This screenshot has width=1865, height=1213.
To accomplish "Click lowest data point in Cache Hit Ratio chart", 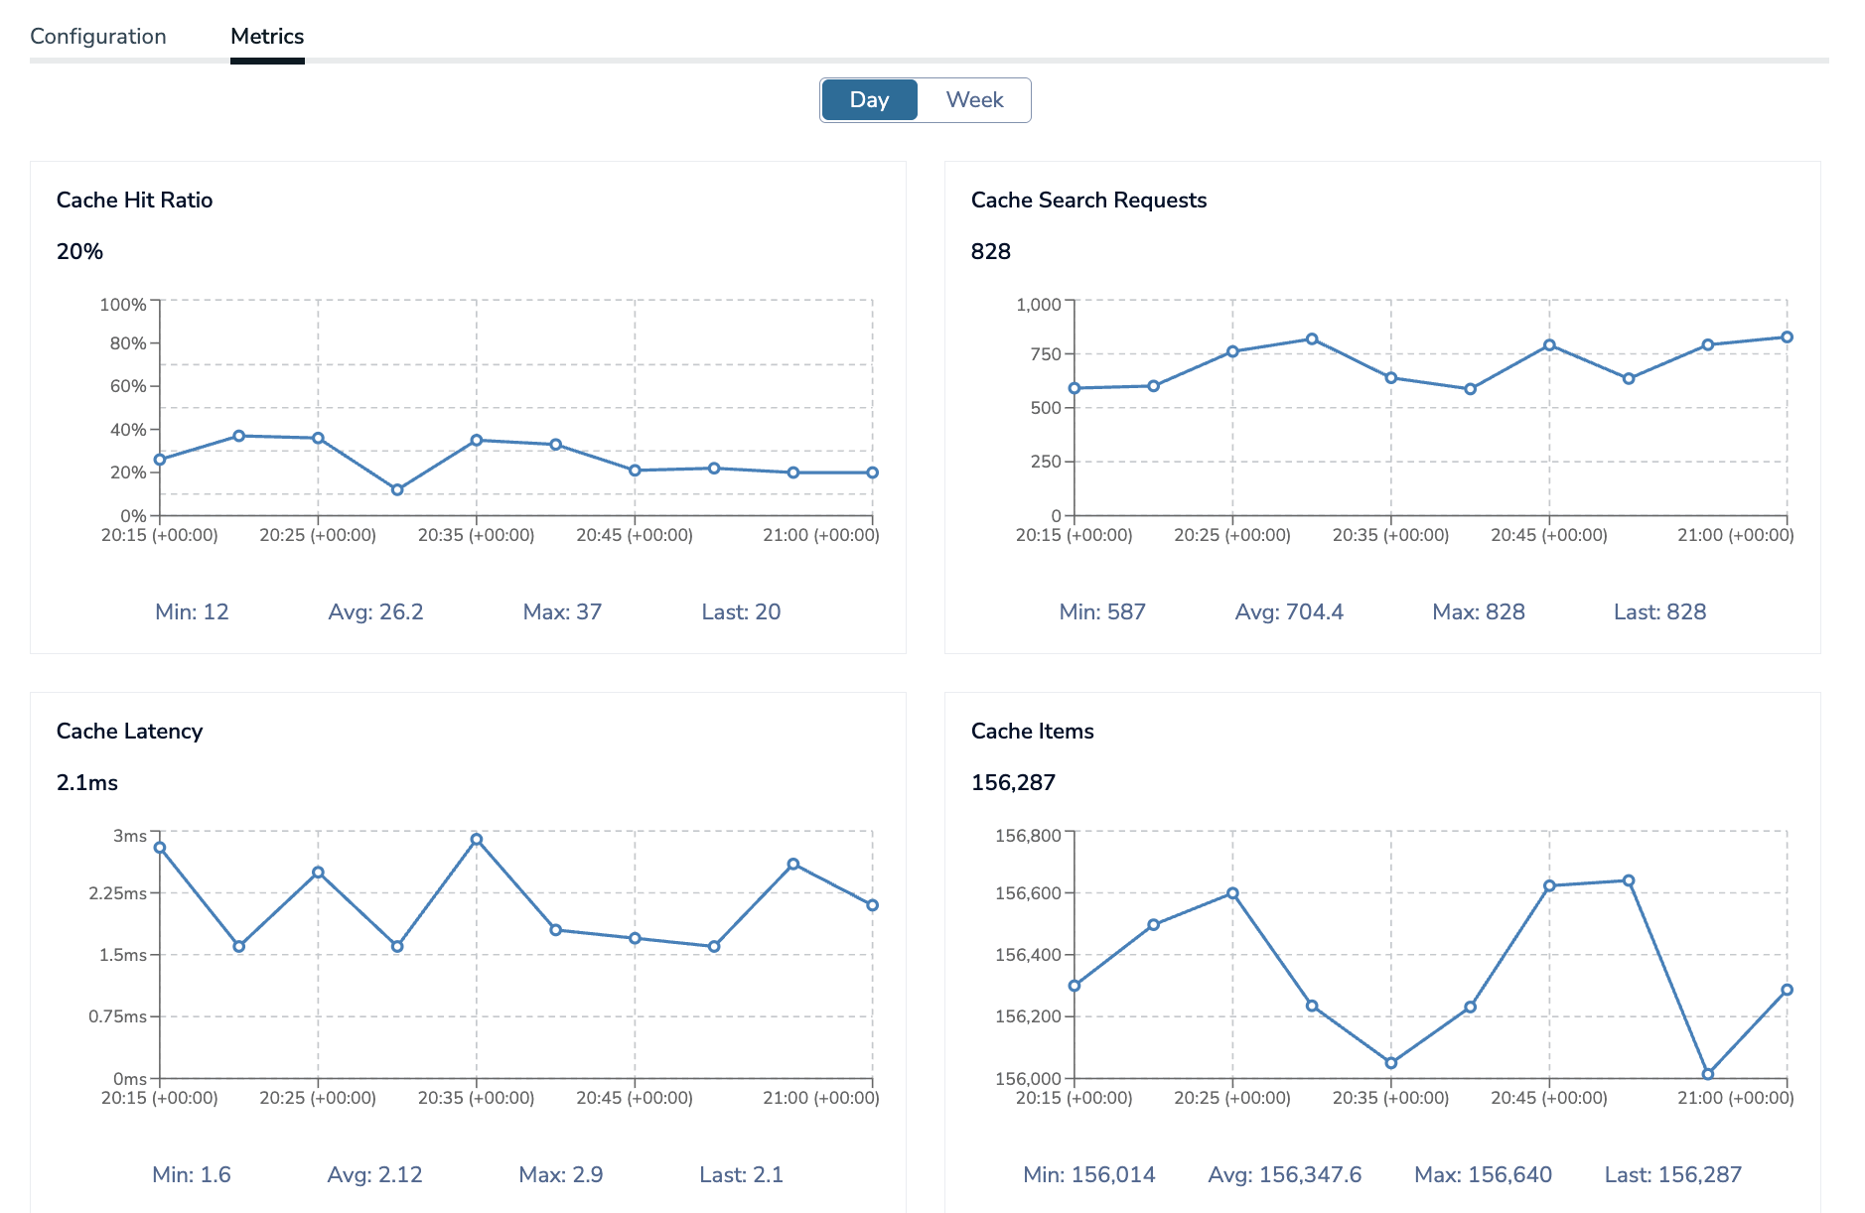I will [x=397, y=489].
